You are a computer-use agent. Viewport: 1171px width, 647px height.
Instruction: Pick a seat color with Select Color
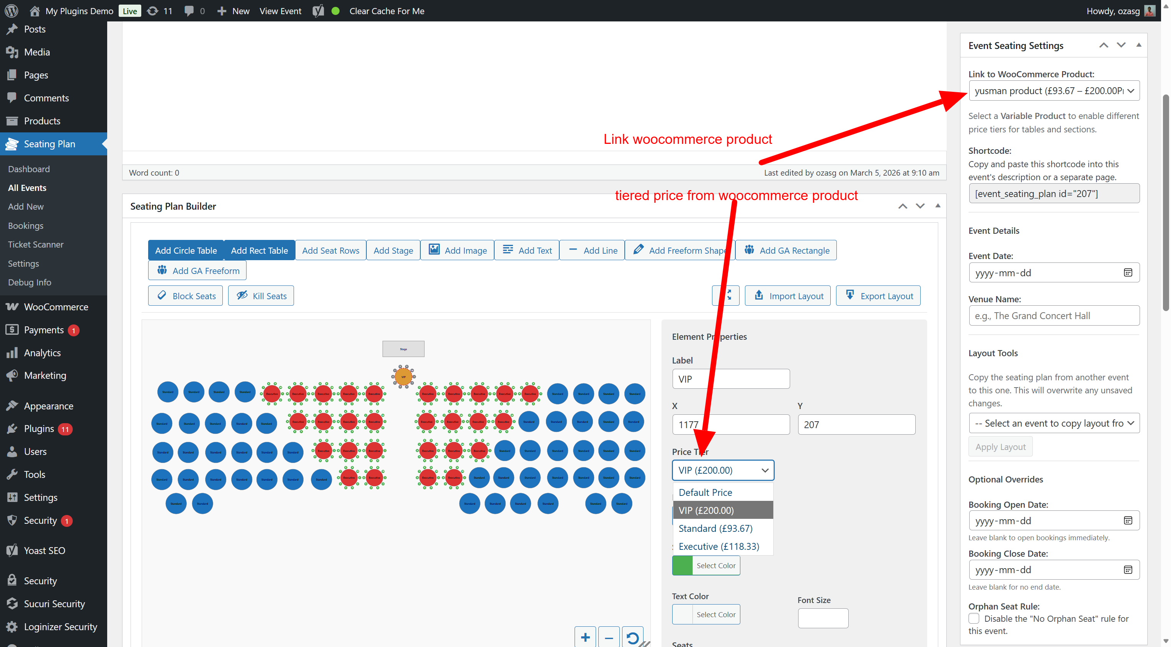715,565
